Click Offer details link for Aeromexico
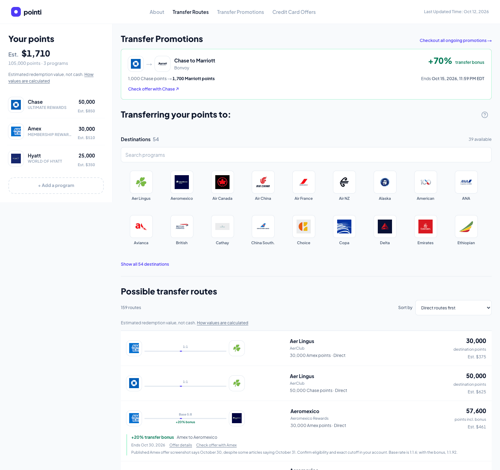 [181, 445]
